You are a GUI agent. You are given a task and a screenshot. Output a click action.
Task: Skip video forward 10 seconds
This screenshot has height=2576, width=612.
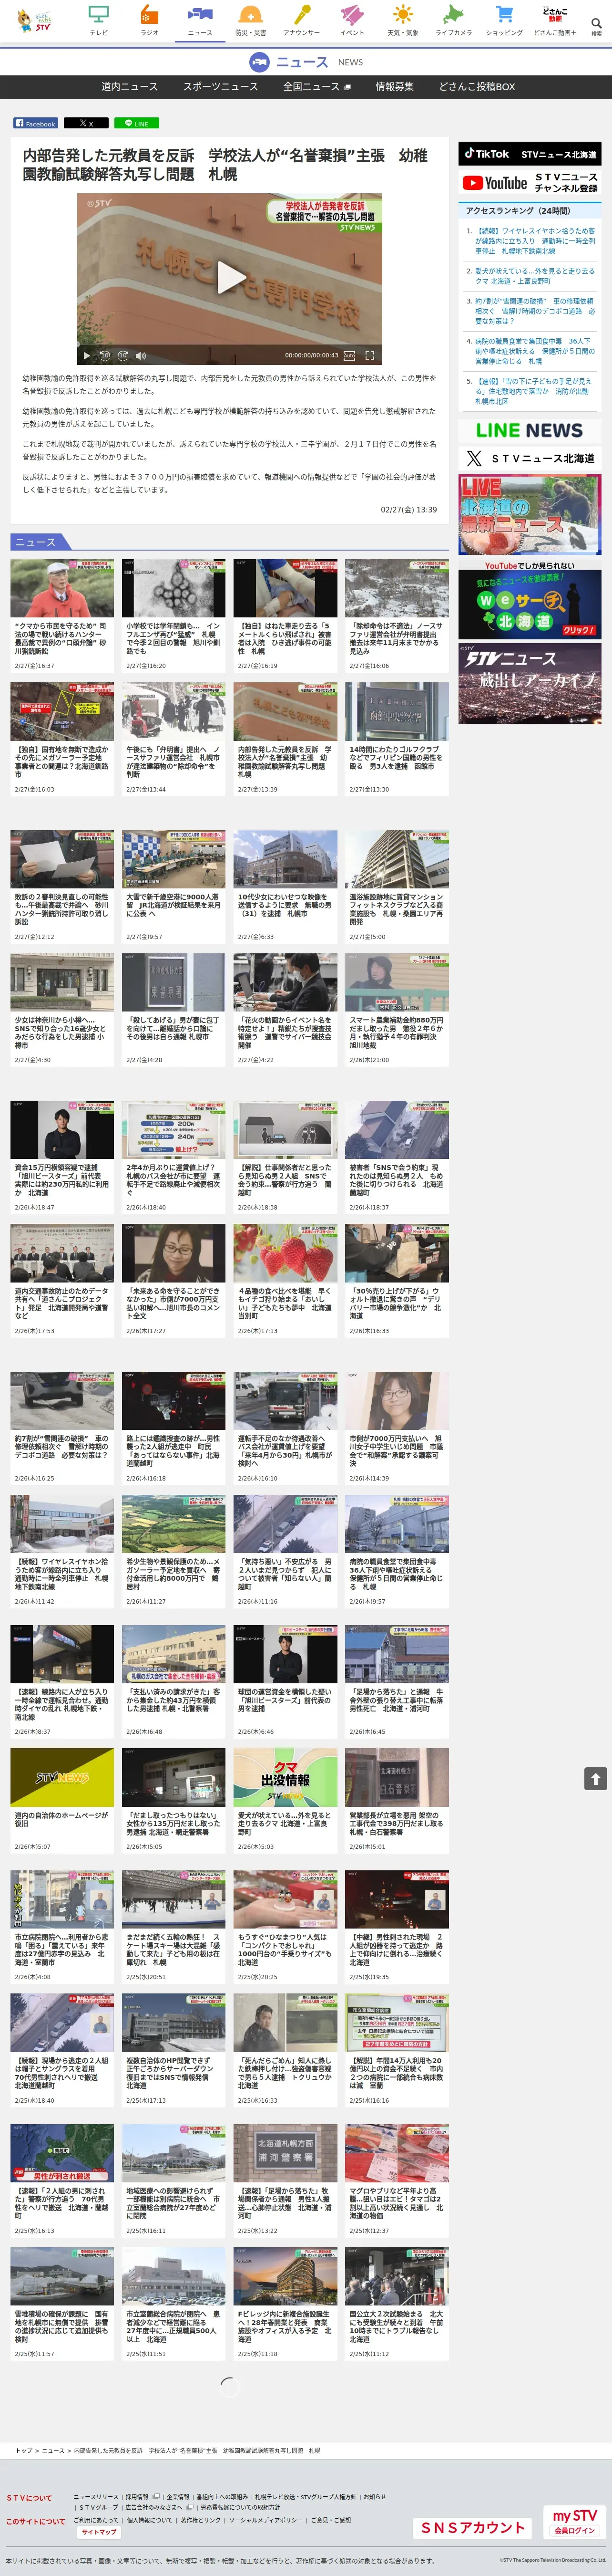123,355
